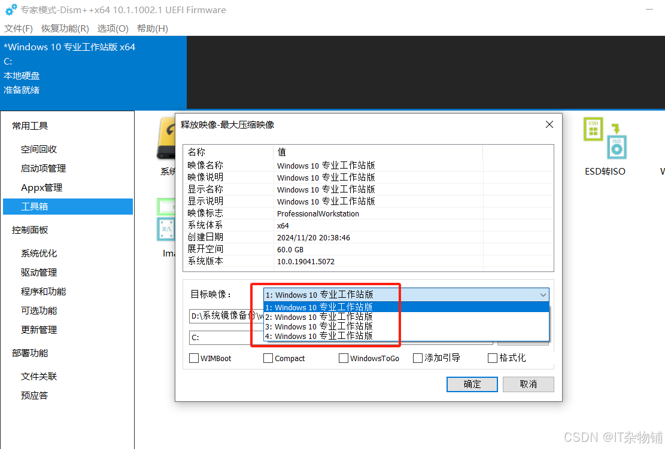This screenshot has height=449, width=665.
Task: Toggle the WindowsToGo checkbox
Action: (344, 358)
